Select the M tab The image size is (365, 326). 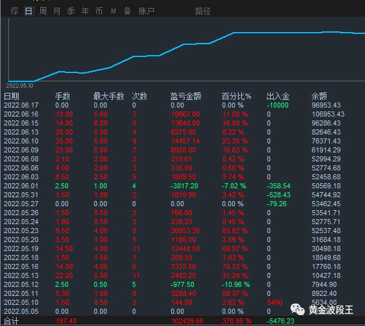click(114, 11)
